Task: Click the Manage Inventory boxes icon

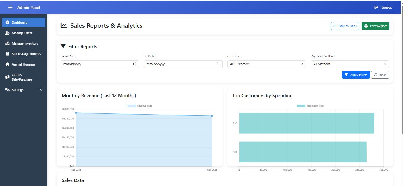Action: (x=7, y=43)
